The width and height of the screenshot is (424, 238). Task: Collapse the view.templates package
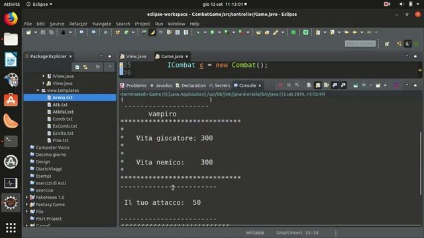(x=38, y=91)
